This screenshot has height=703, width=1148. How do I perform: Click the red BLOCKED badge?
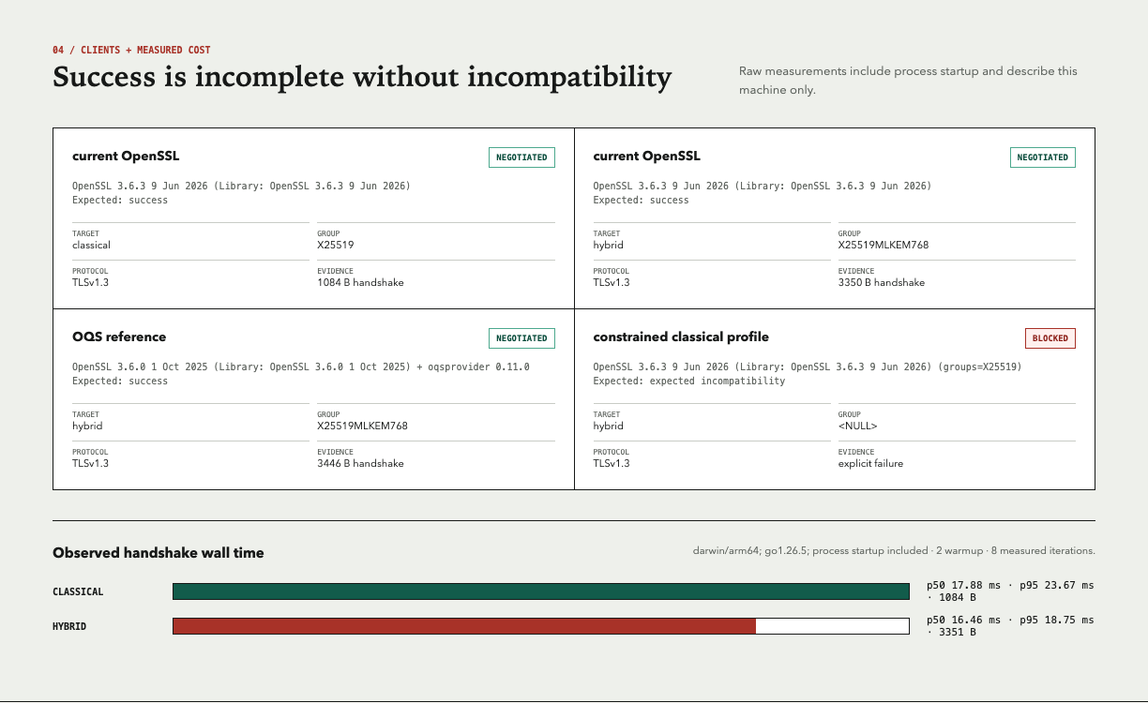(x=1050, y=337)
